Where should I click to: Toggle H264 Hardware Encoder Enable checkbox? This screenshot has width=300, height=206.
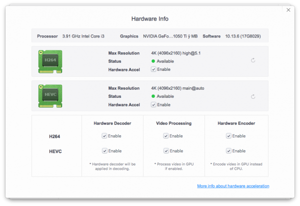point(228,136)
